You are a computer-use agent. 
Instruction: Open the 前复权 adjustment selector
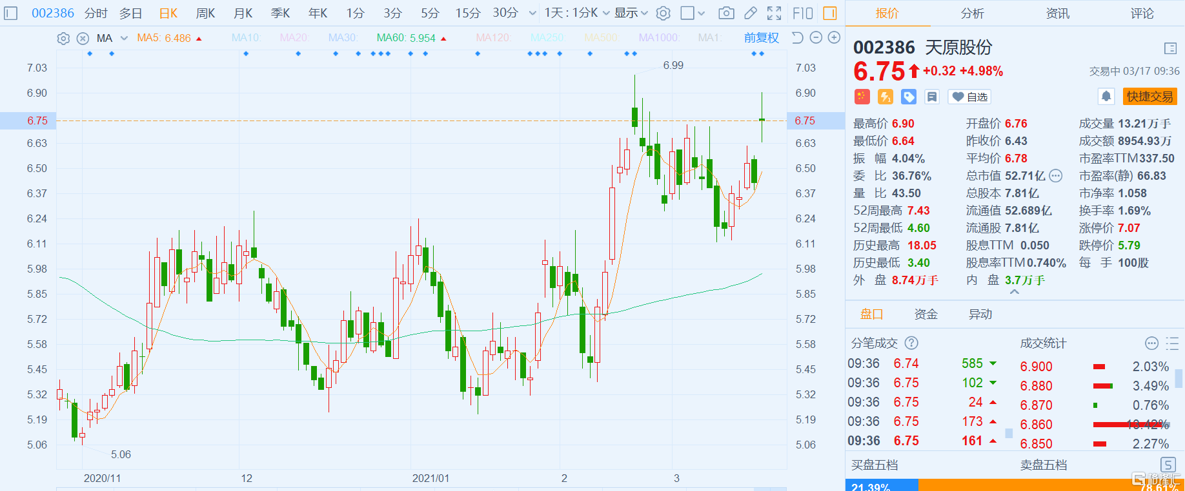[x=762, y=38]
